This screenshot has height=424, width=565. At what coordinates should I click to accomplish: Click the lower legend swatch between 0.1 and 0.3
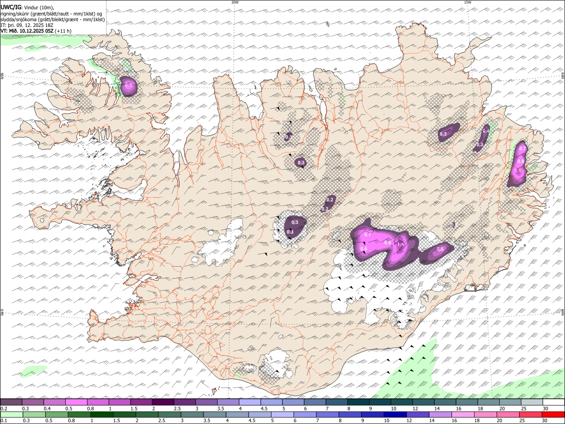[12, 414]
